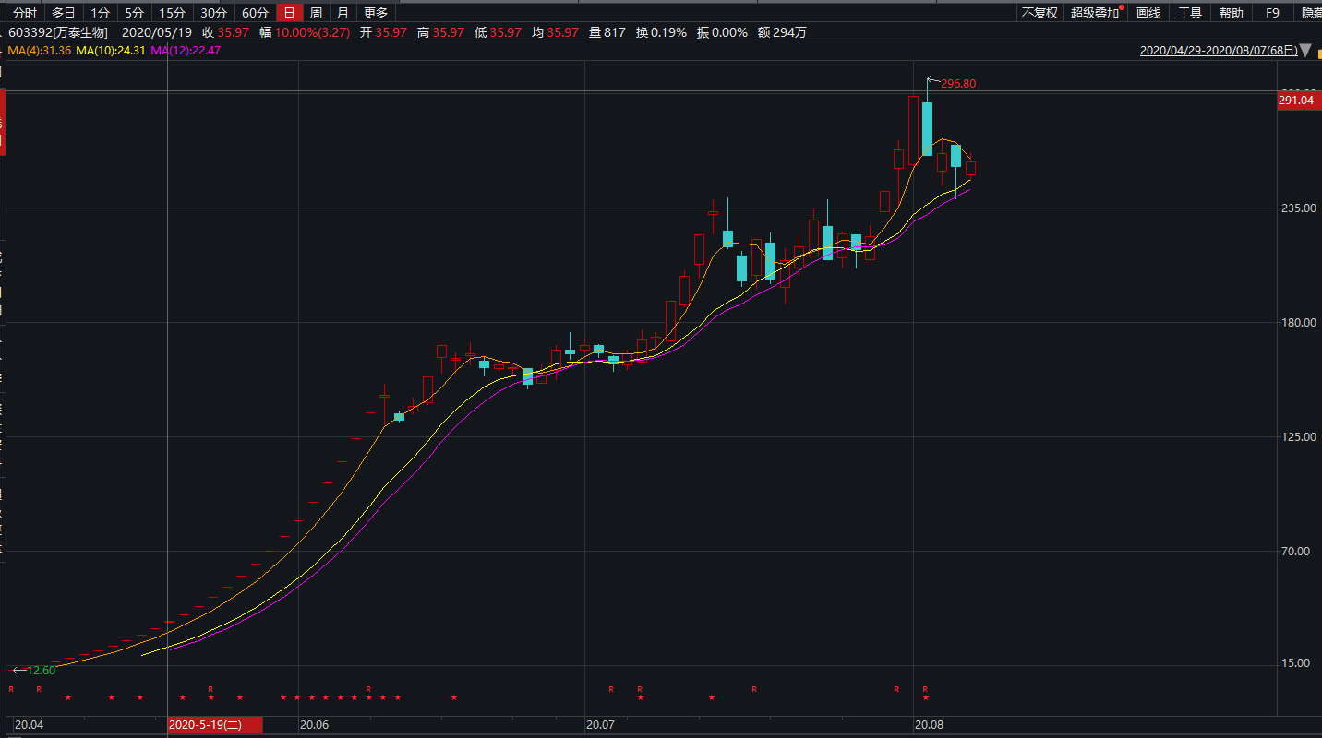Select the highlighted 日 daily K-line tab

290,13
